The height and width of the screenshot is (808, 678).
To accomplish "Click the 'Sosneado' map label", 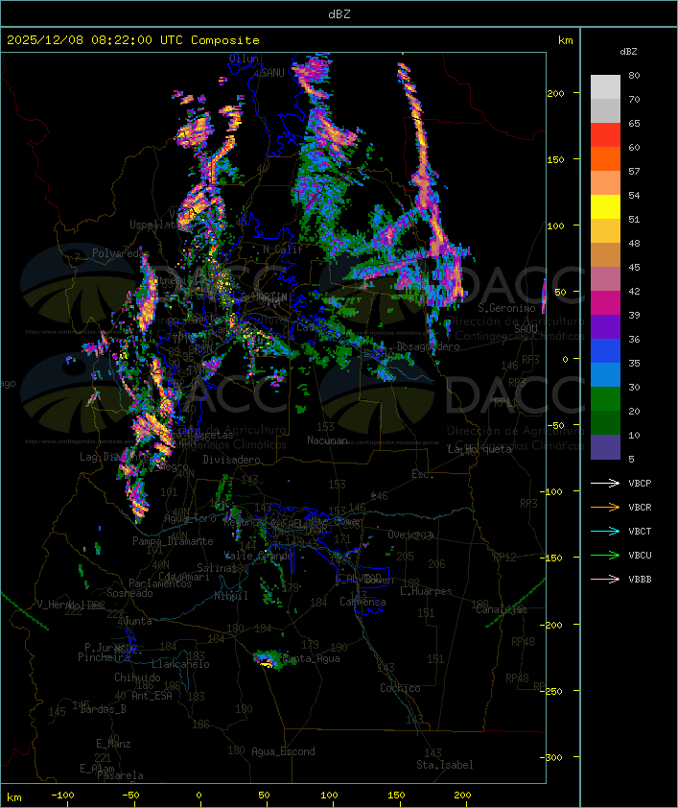I will pos(129,593).
